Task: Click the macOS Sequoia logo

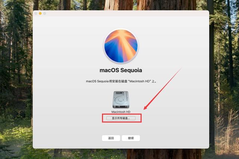Action: click(121, 46)
